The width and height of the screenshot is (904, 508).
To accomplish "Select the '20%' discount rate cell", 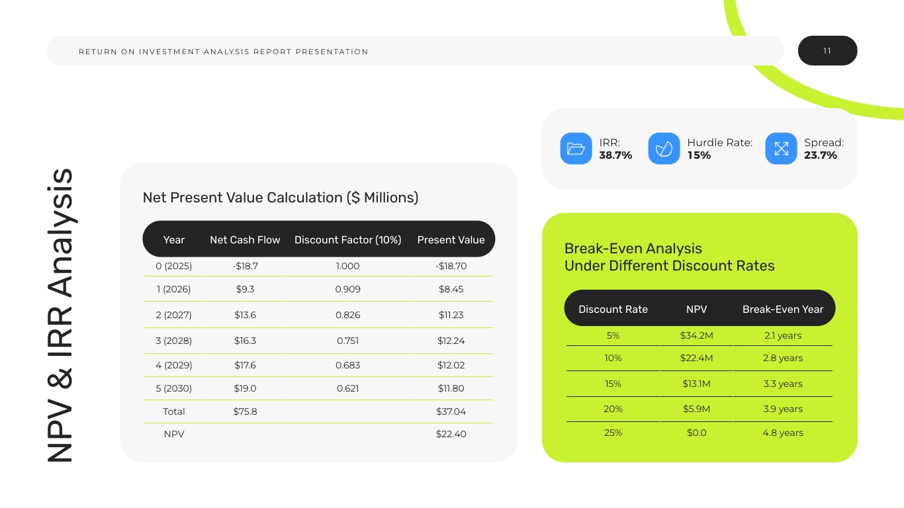I will [x=613, y=409].
